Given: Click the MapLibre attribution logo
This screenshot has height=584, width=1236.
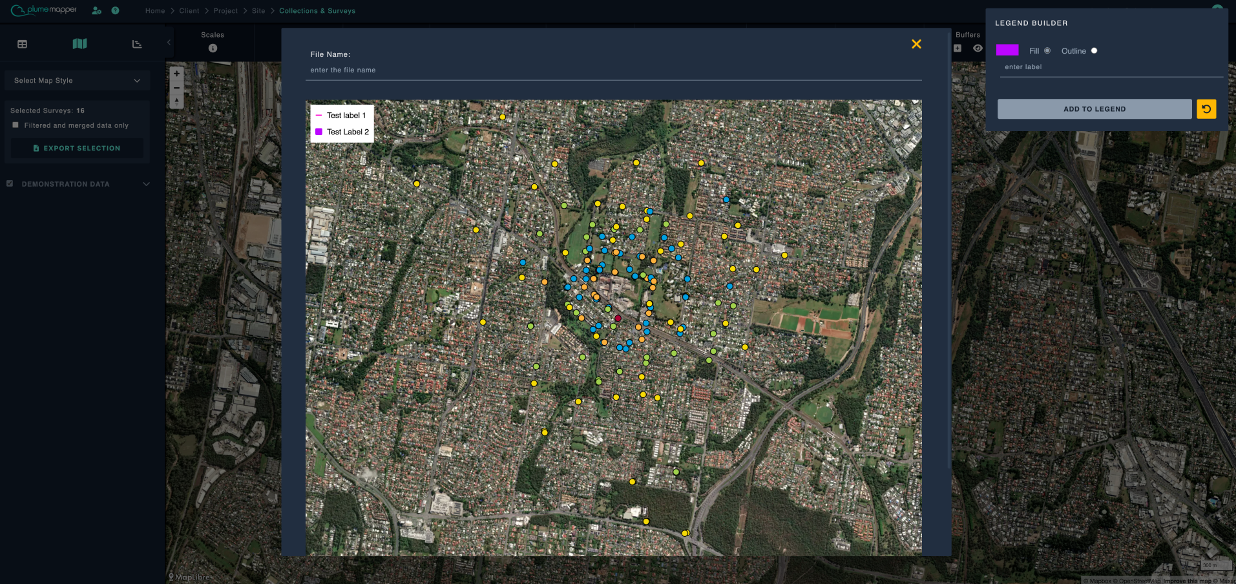Looking at the screenshot, I should [190, 577].
